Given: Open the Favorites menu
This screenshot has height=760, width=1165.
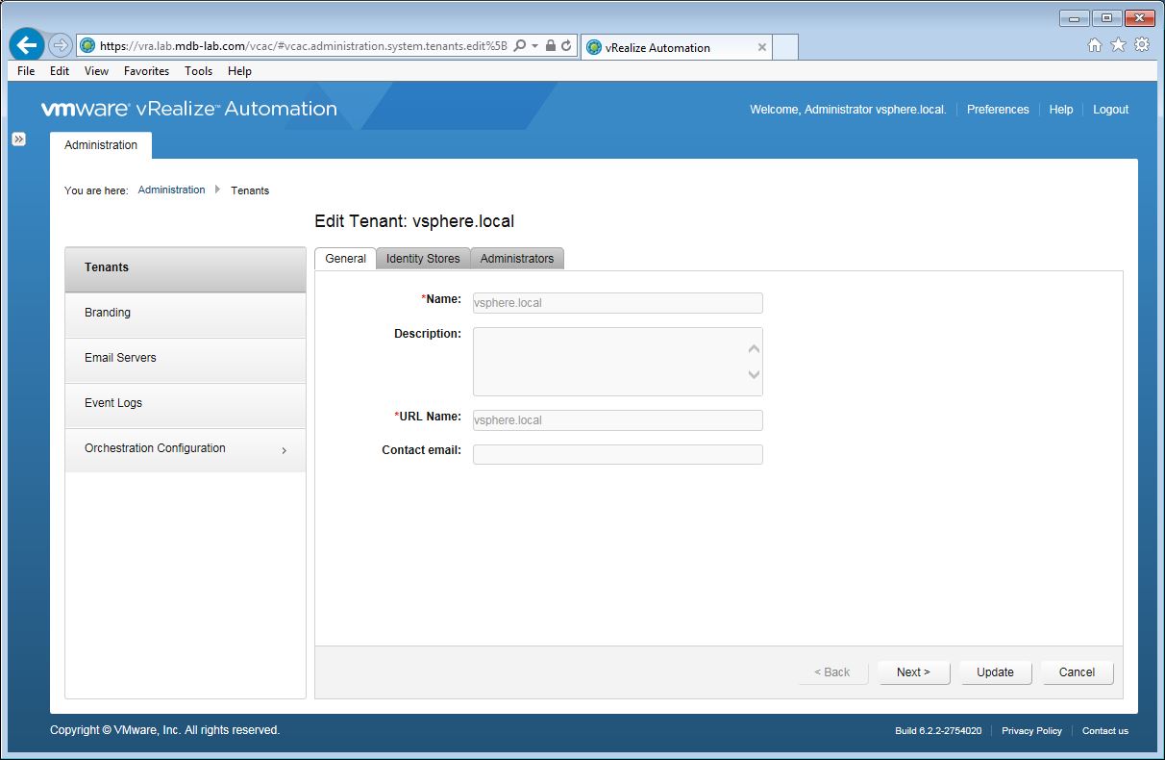Looking at the screenshot, I should (x=146, y=71).
